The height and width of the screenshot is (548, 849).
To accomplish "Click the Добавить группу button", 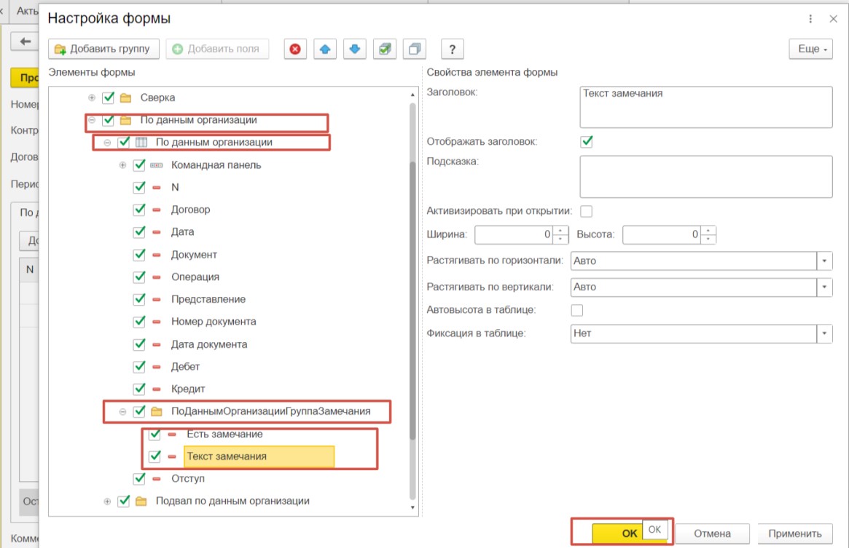I will point(103,49).
